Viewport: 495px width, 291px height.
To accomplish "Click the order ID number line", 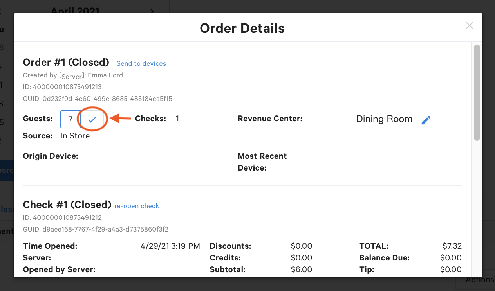I will click(x=62, y=87).
